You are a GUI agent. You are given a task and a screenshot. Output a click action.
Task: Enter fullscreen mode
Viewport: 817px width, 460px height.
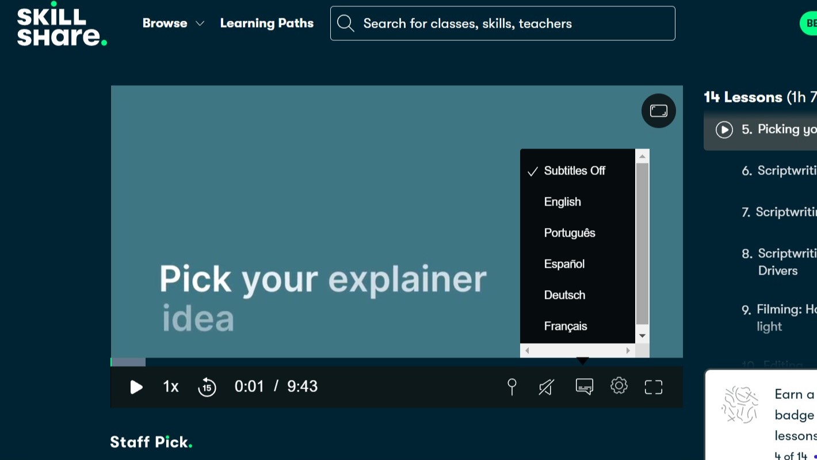pos(654,387)
